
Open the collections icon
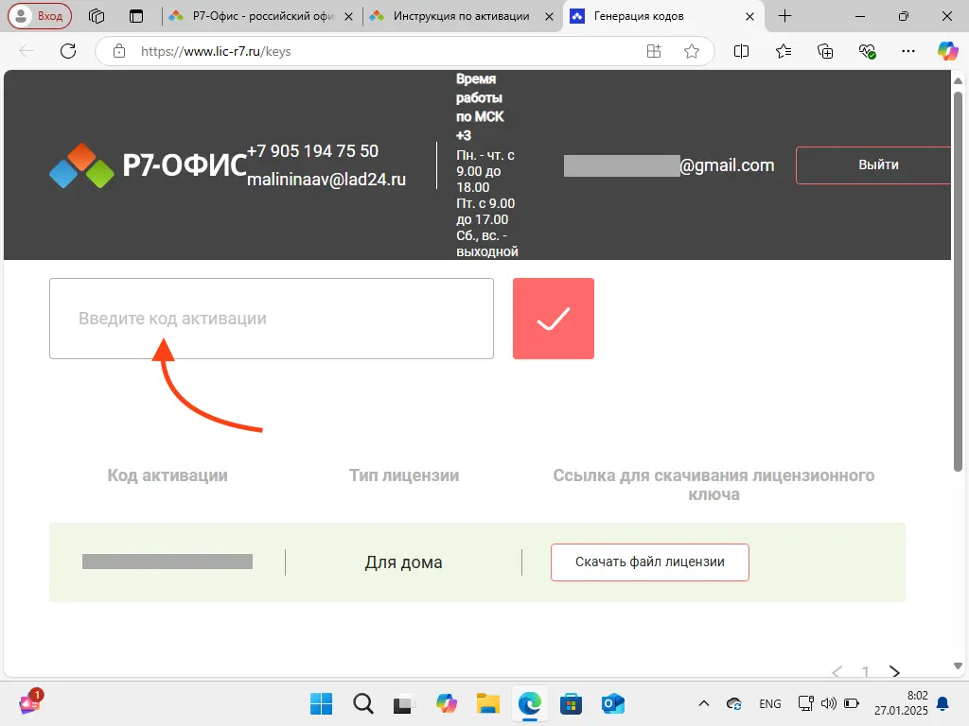(x=825, y=51)
